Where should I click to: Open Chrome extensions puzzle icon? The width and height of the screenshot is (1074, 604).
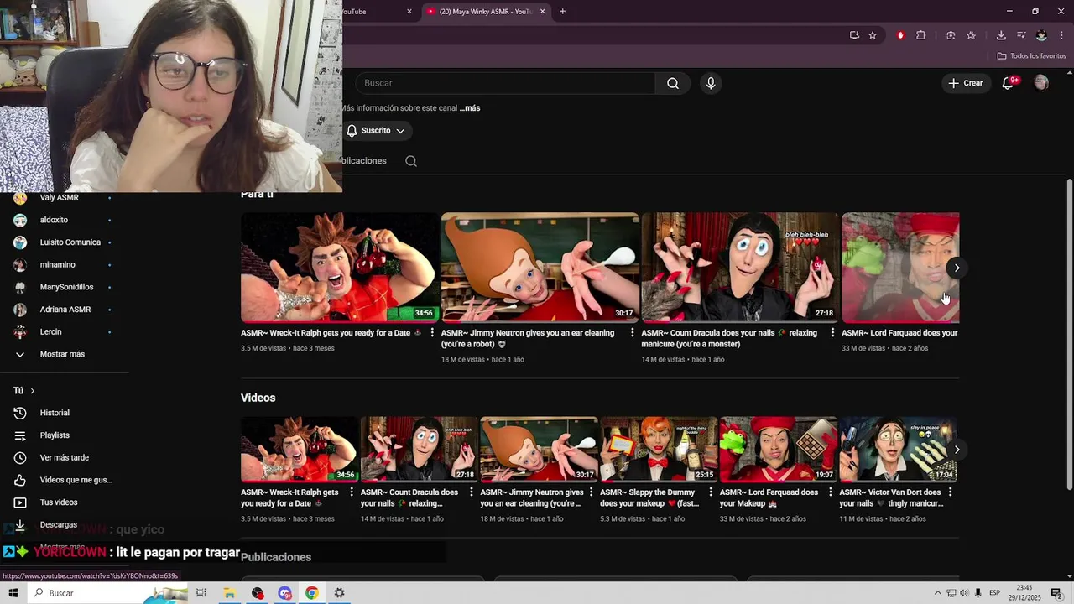click(920, 35)
